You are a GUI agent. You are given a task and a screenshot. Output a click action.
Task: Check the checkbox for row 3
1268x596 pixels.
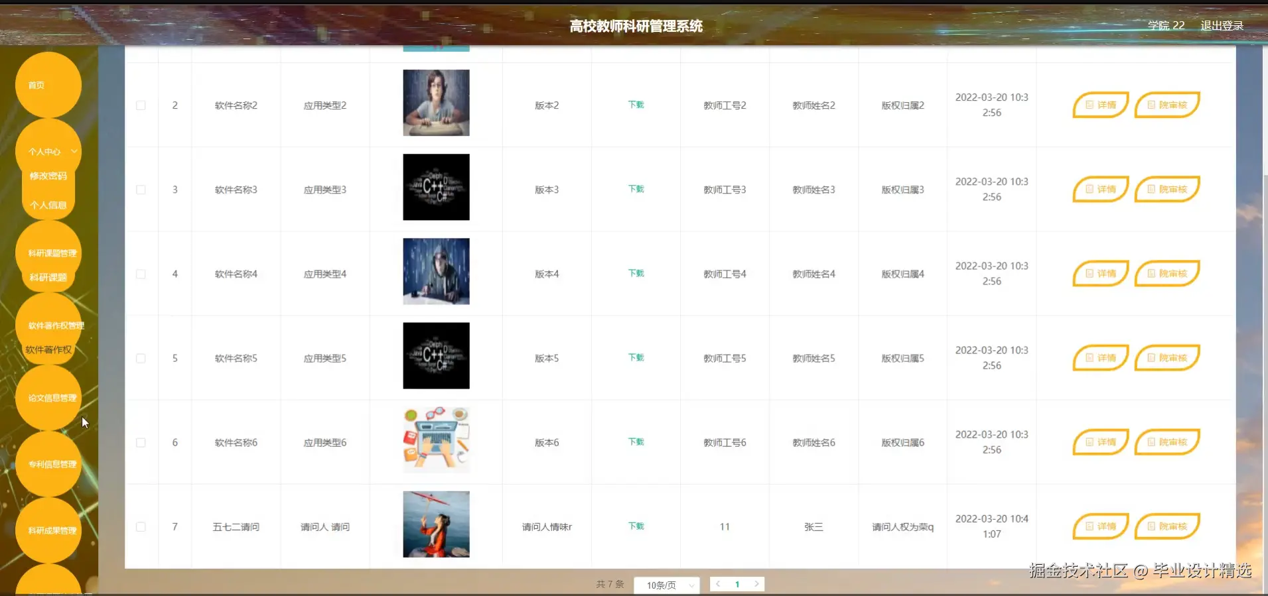(141, 190)
